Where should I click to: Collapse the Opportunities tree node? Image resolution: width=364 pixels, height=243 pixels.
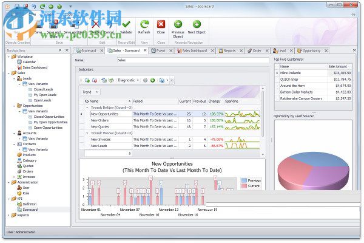[x=14, y=106]
